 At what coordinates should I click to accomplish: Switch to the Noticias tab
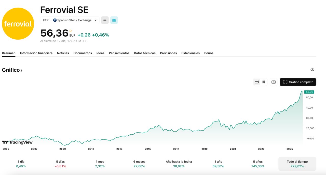[x=63, y=53]
